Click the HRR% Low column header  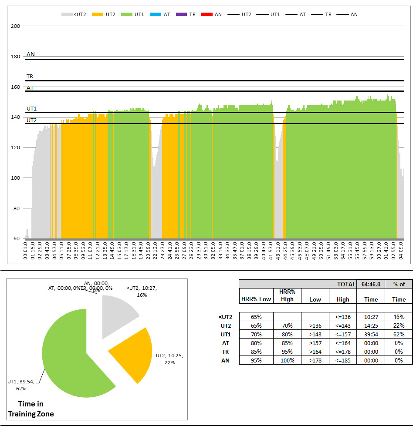point(256,299)
